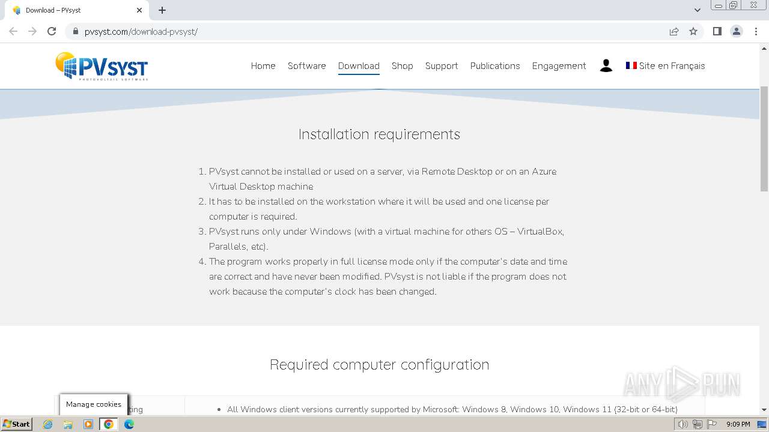
Task: Click the scrollbar down arrow
Action: pos(764,410)
